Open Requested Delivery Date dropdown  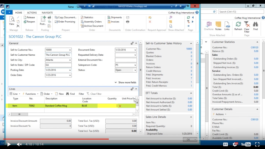[x=135, y=55]
